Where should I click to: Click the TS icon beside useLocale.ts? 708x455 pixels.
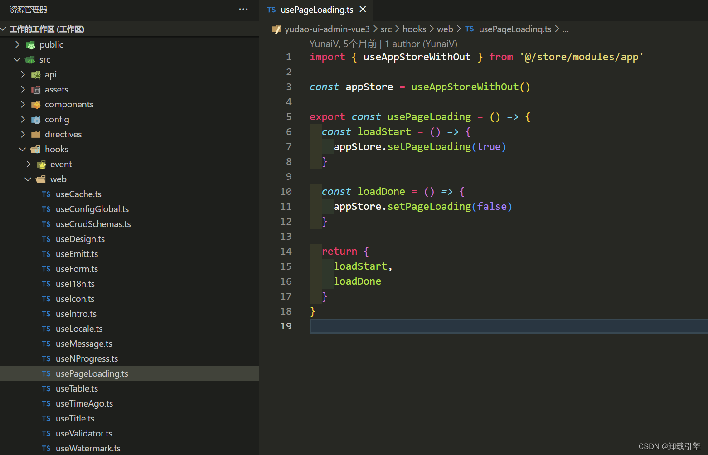click(46, 329)
